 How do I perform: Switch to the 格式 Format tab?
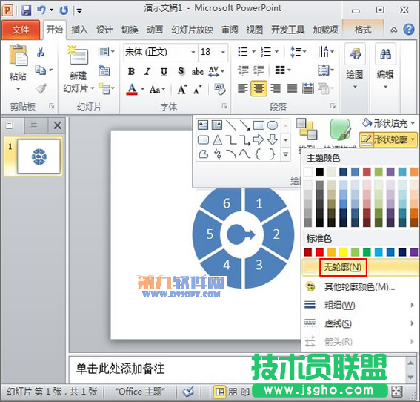pyautogui.click(x=363, y=30)
